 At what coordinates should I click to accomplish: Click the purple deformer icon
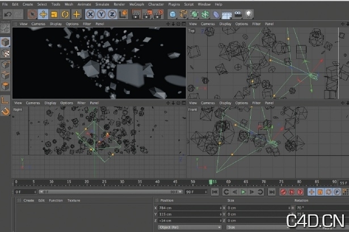216,15
